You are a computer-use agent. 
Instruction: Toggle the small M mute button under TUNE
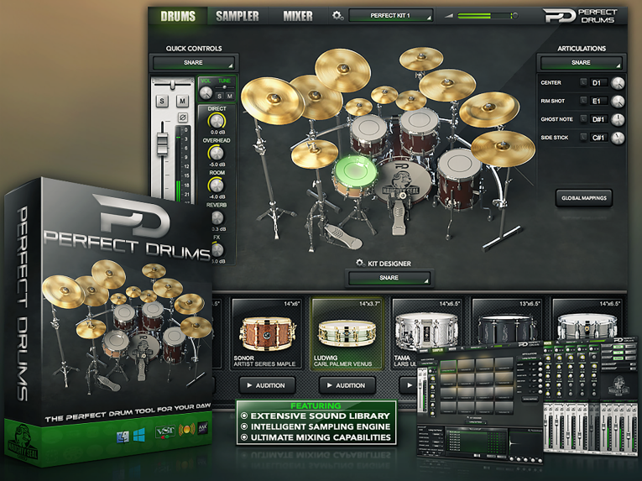pyautogui.click(x=230, y=97)
